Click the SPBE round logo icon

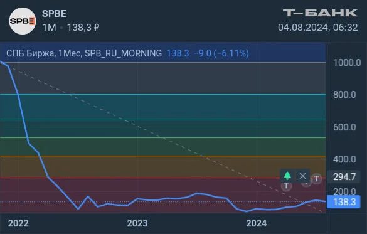[23, 21]
